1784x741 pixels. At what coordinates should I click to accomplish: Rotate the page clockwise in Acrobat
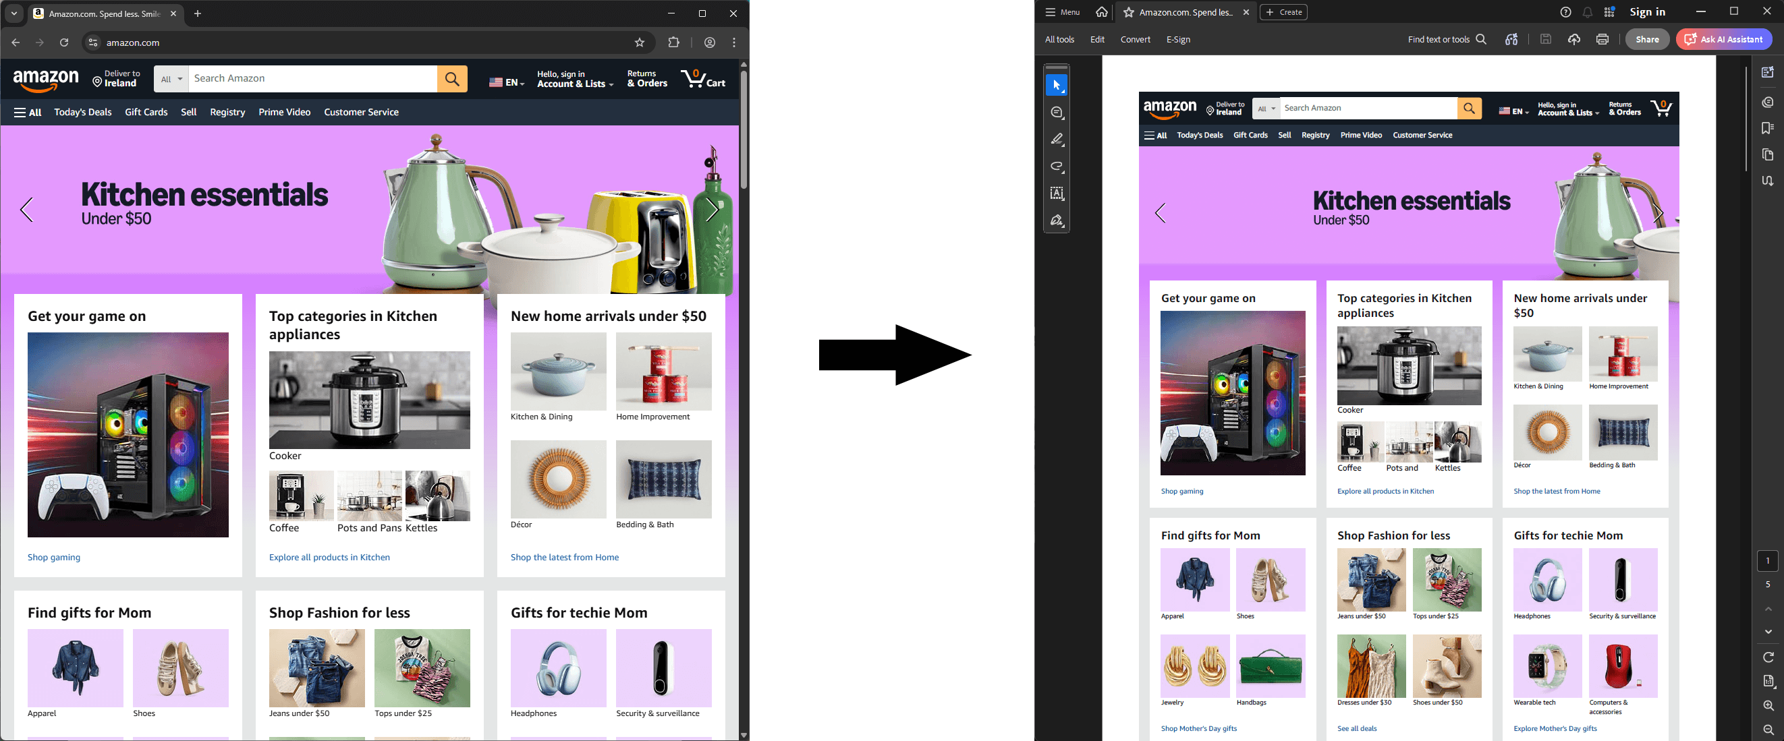pos(1767,657)
